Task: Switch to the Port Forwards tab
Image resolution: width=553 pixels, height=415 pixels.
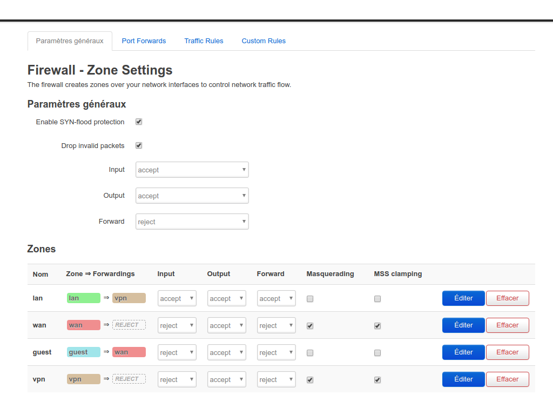Action: click(144, 41)
